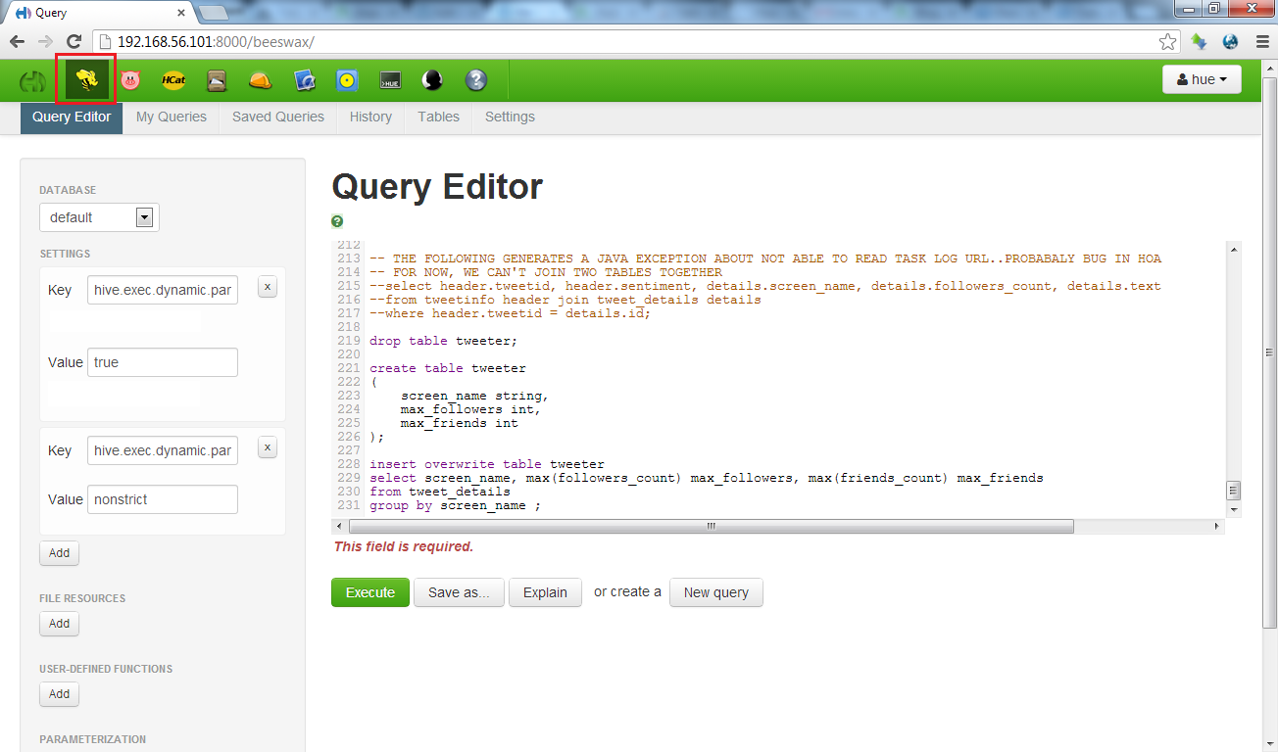Open the Settings tab
The image size is (1278, 752).
point(510,117)
